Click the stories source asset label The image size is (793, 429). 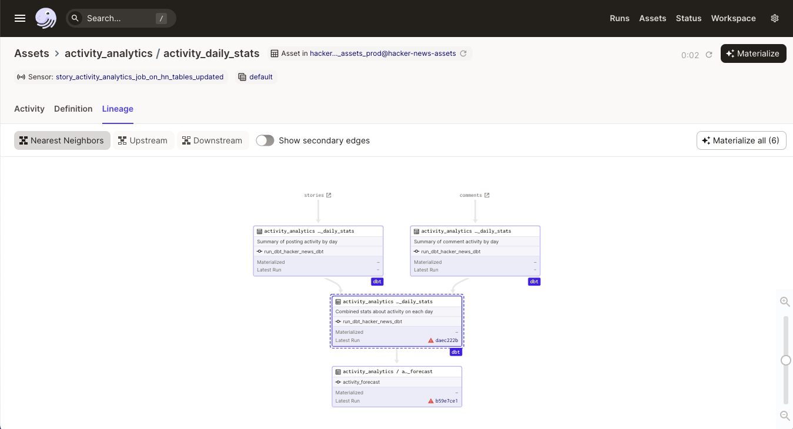click(314, 195)
